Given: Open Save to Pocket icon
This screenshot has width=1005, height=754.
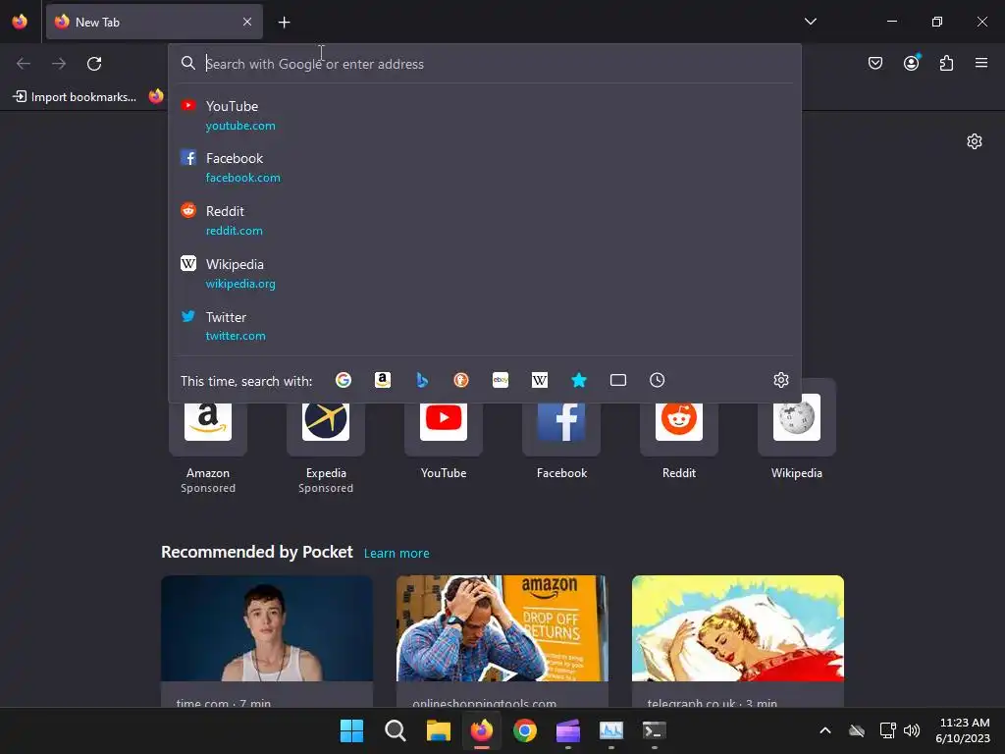Looking at the screenshot, I should tap(875, 63).
